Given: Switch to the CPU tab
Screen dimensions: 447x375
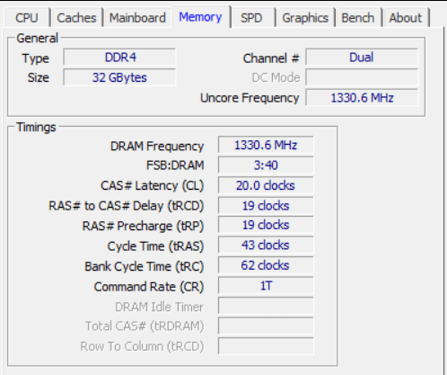Looking at the screenshot, I should (27, 18).
